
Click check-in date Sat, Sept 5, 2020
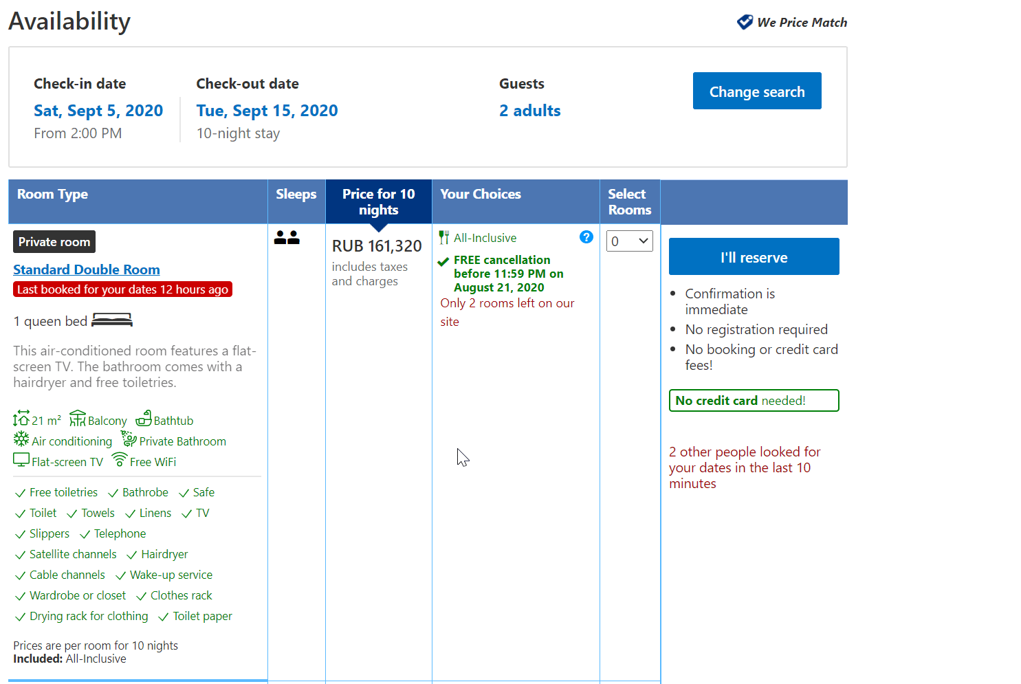point(98,111)
